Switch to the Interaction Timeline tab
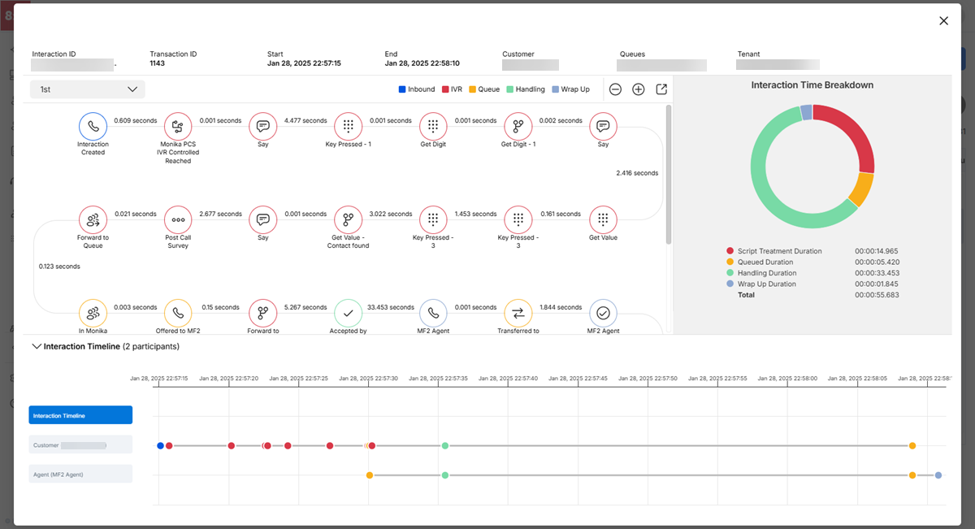Image resolution: width=975 pixels, height=529 pixels. tap(80, 414)
